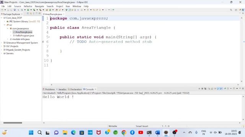Open Microsoft Word from the taskbar
Viewport: 245px width, 137px height.
[157, 132]
